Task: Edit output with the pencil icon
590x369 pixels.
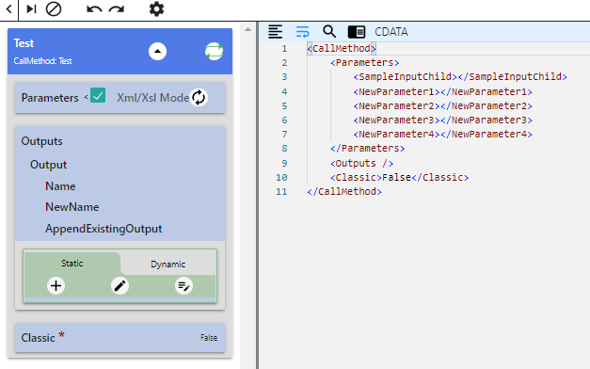Action: click(120, 286)
